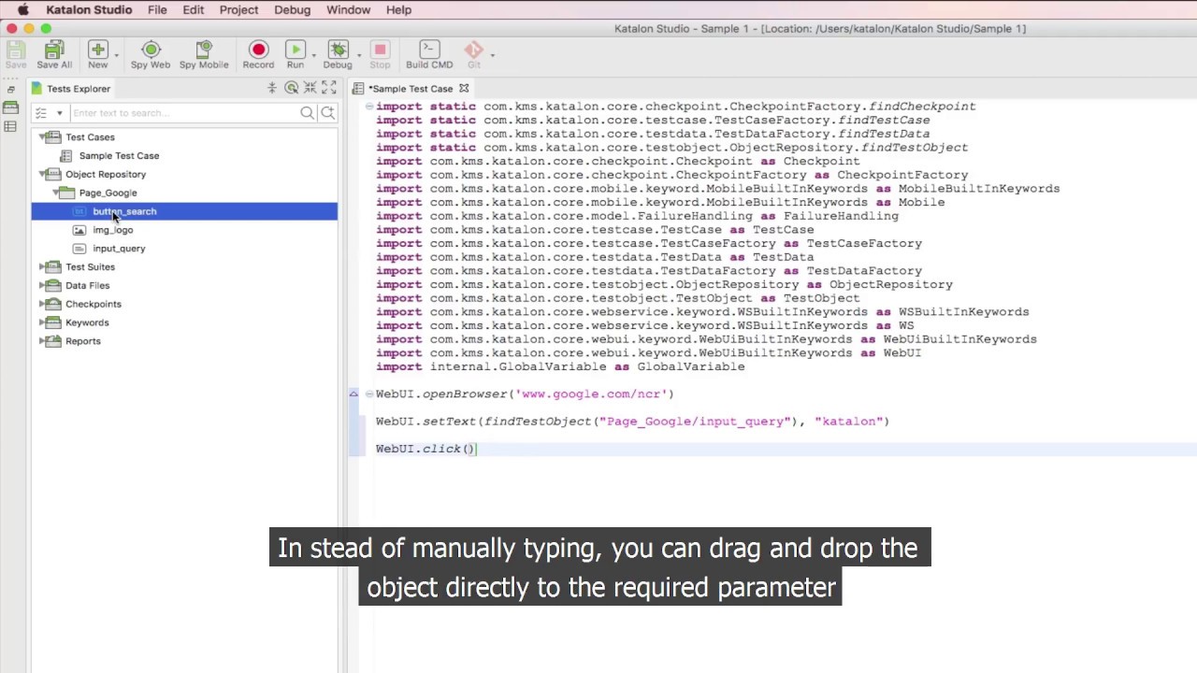This screenshot has width=1197, height=673.
Task: Fold the WebUI.openBrowser code line
Action: coord(369,394)
